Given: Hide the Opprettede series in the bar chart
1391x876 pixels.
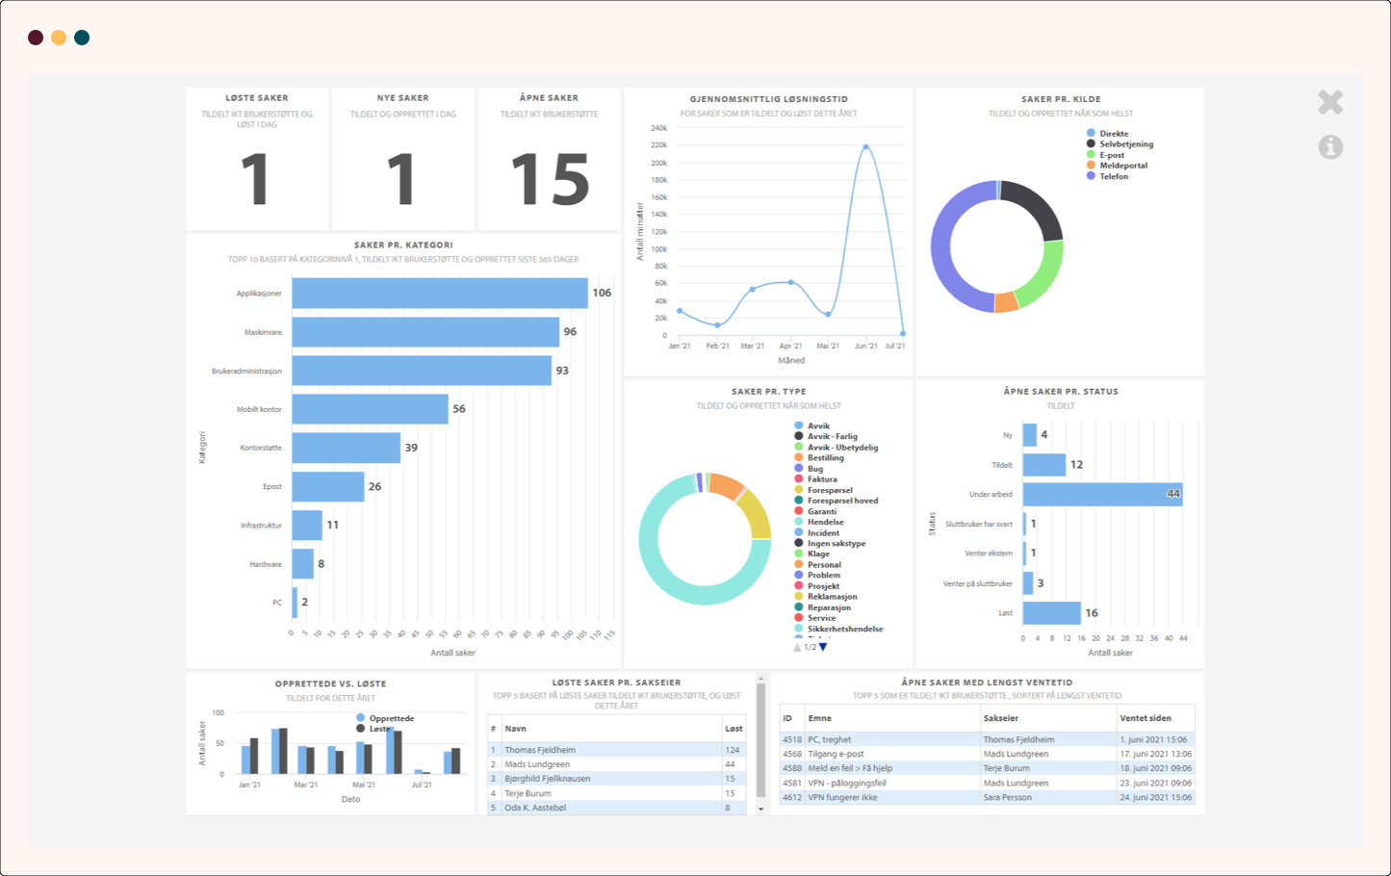Looking at the screenshot, I should click(390, 718).
